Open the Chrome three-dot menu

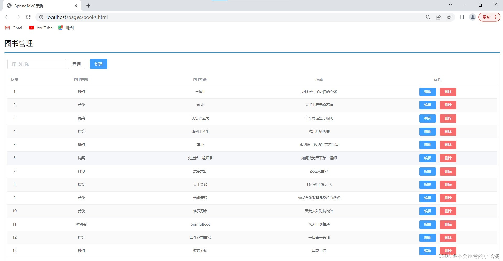tap(496, 17)
